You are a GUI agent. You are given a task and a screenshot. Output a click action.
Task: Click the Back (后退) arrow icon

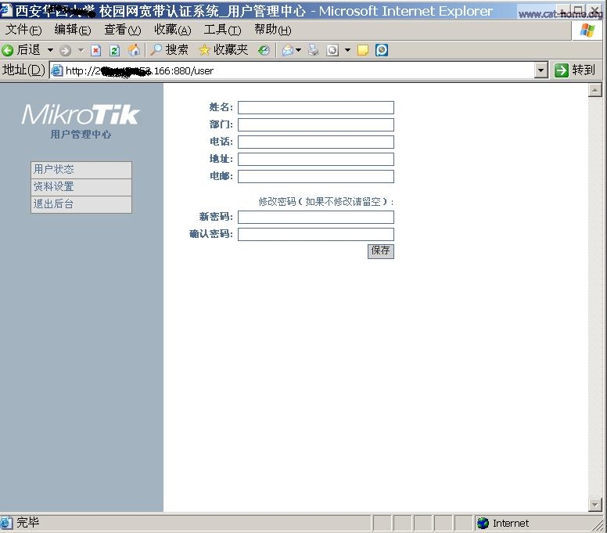pyautogui.click(x=8, y=50)
